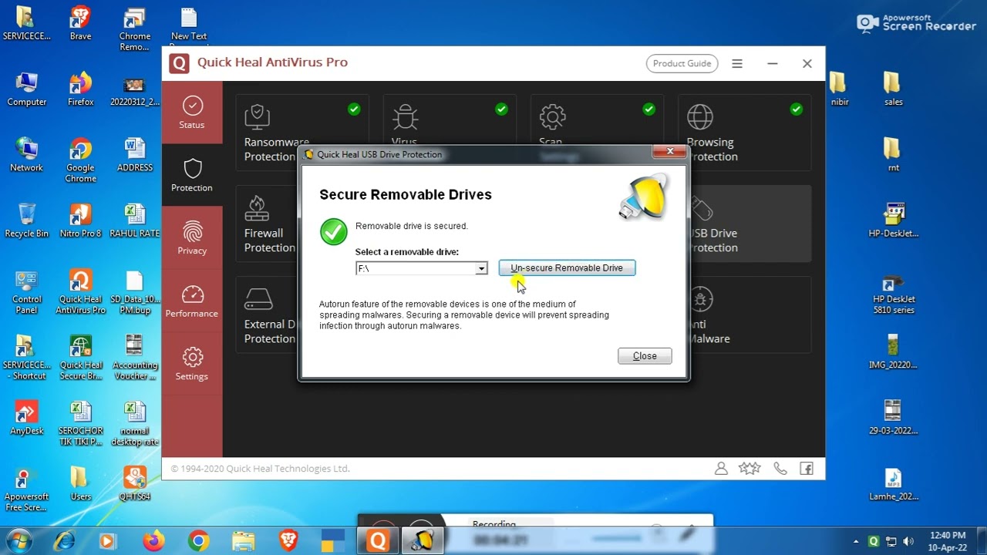The height and width of the screenshot is (555, 987).
Task: Select Computer icon on desktop
Action: [x=26, y=89]
